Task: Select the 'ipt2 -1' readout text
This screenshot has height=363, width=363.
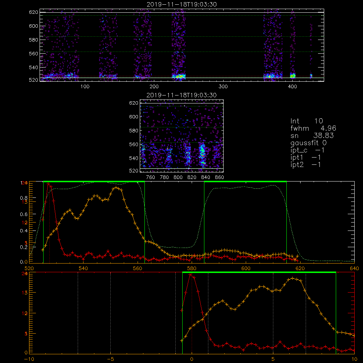Action: tap(306, 164)
